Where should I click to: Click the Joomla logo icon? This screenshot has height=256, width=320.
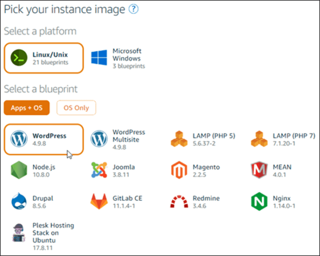[99, 170]
